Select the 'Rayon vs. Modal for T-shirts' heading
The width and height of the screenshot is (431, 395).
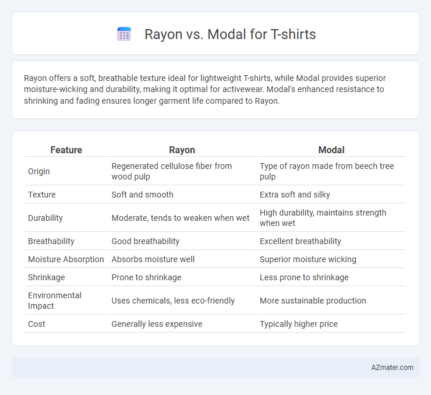click(230, 34)
